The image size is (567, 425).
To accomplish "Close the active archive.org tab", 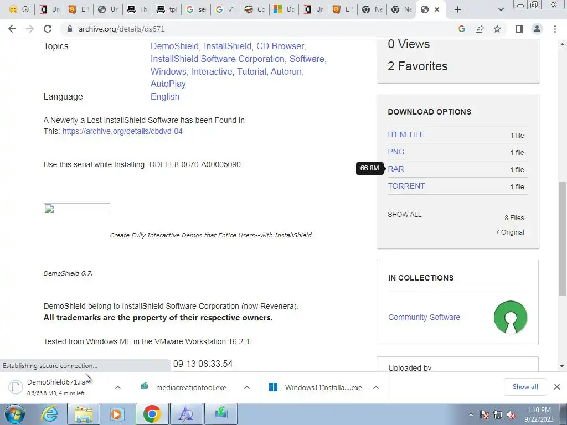I will (437, 9).
